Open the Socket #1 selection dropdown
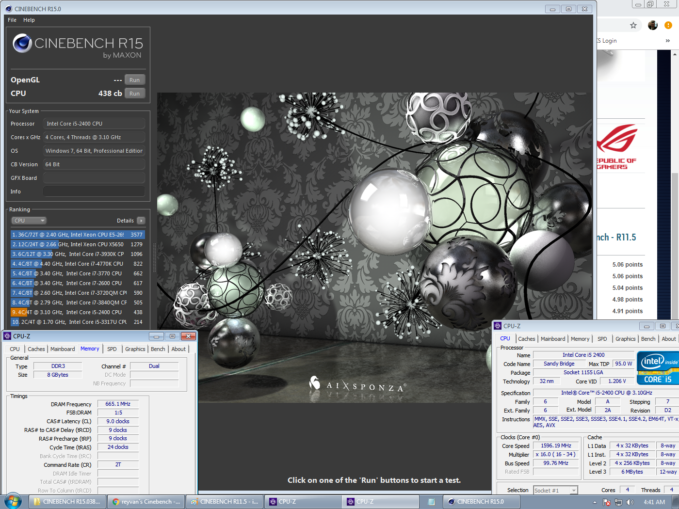The image size is (679, 509). (x=555, y=491)
